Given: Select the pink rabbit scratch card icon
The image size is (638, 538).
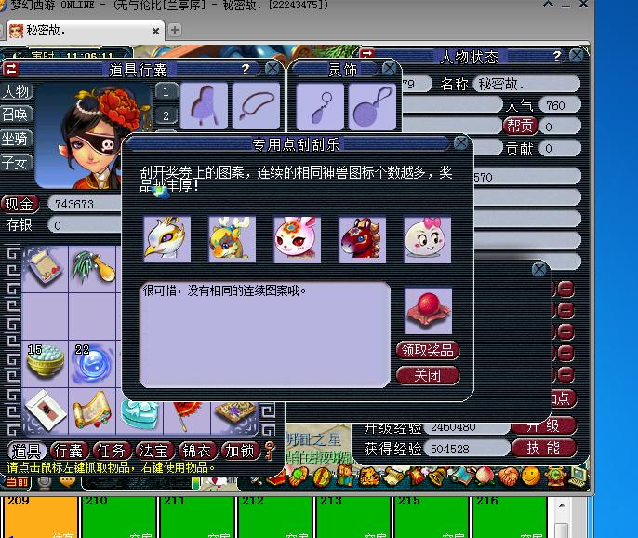Looking at the screenshot, I should pyautogui.click(x=297, y=239).
